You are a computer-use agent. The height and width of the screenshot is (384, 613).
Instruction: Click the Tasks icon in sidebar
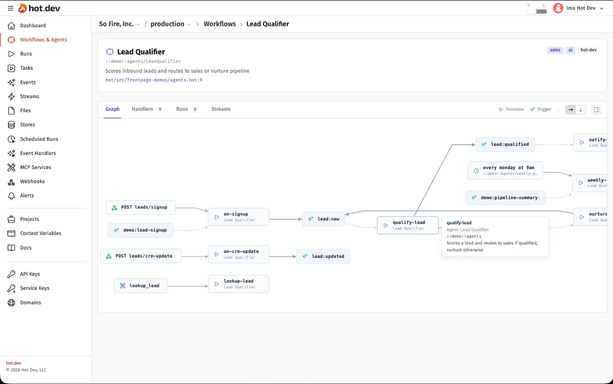click(x=11, y=68)
